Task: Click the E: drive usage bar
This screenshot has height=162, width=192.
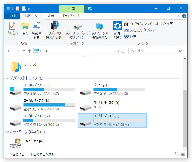Action: (49, 105)
